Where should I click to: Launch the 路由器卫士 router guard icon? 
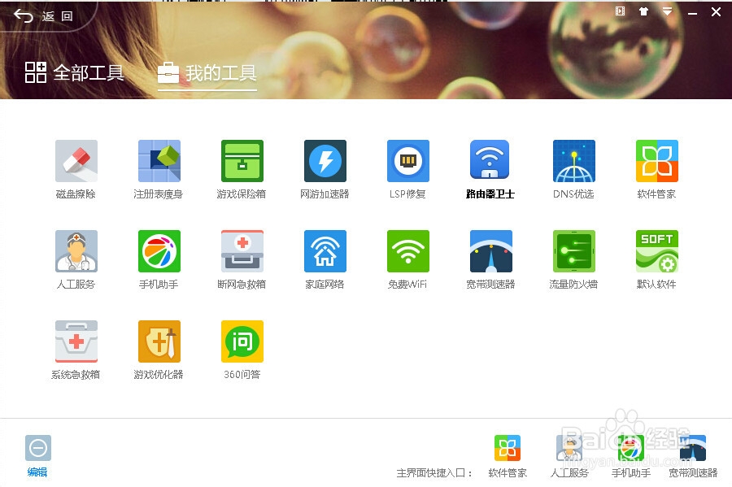490,159
